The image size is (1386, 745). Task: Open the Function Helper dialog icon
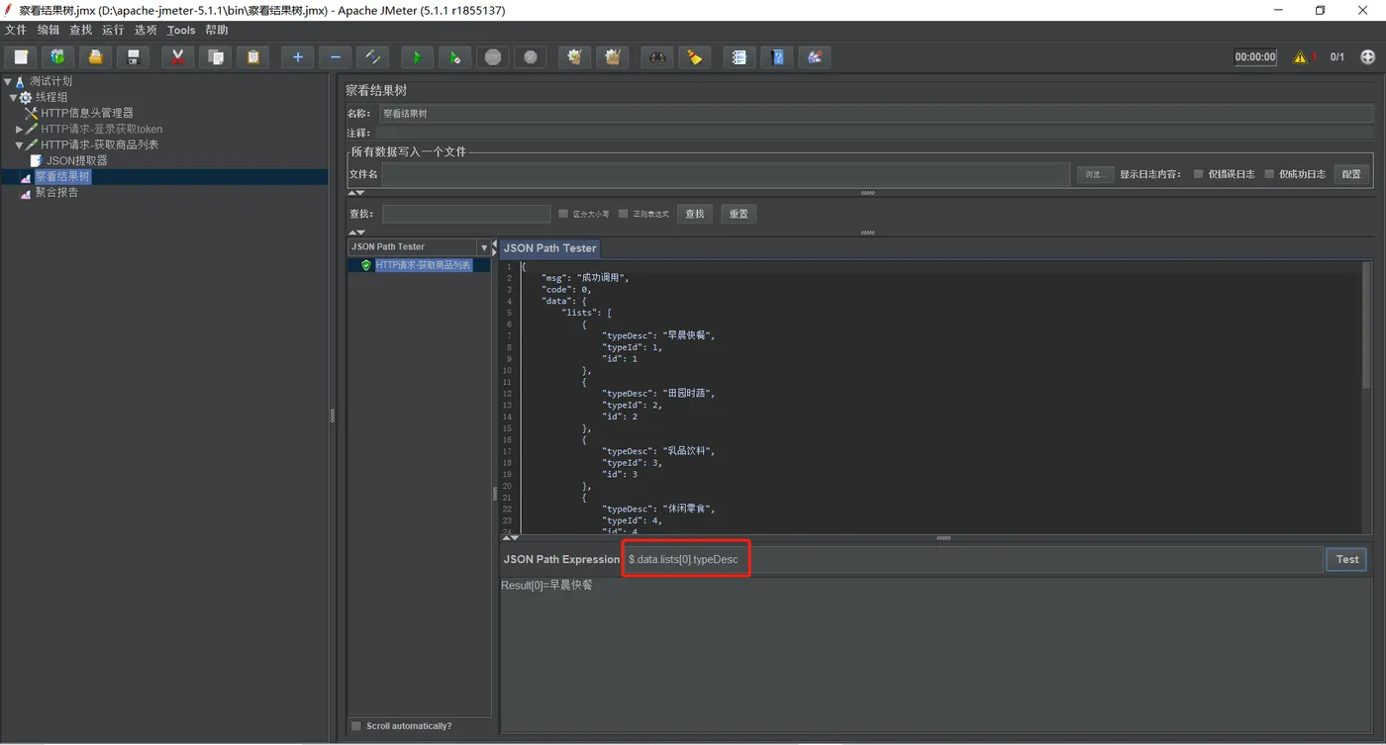tap(739, 57)
